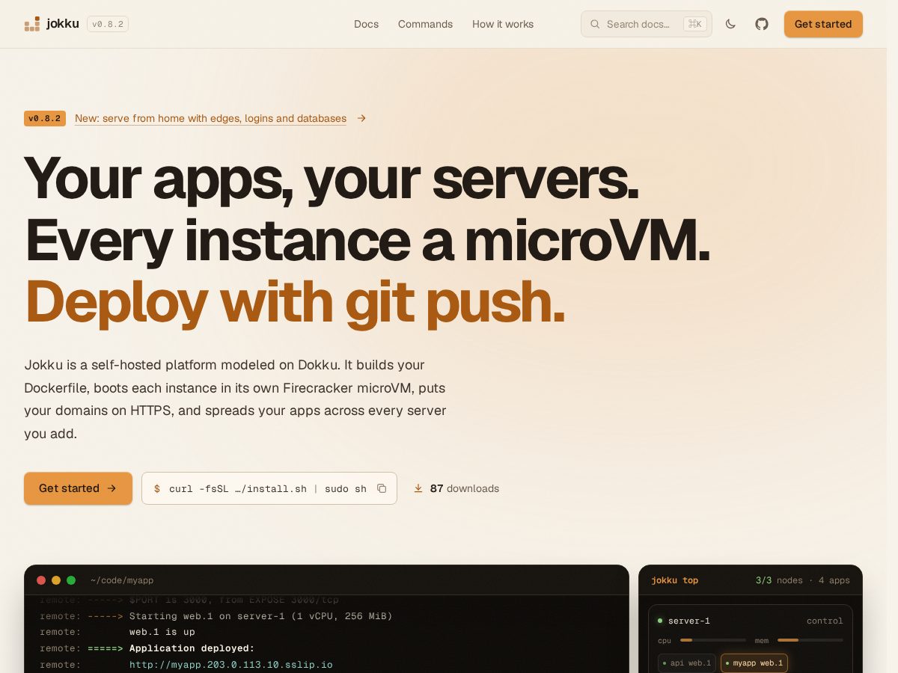898x673 pixels.
Task: Click the arrow after the announcement link
Action: pyautogui.click(x=361, y=118)
